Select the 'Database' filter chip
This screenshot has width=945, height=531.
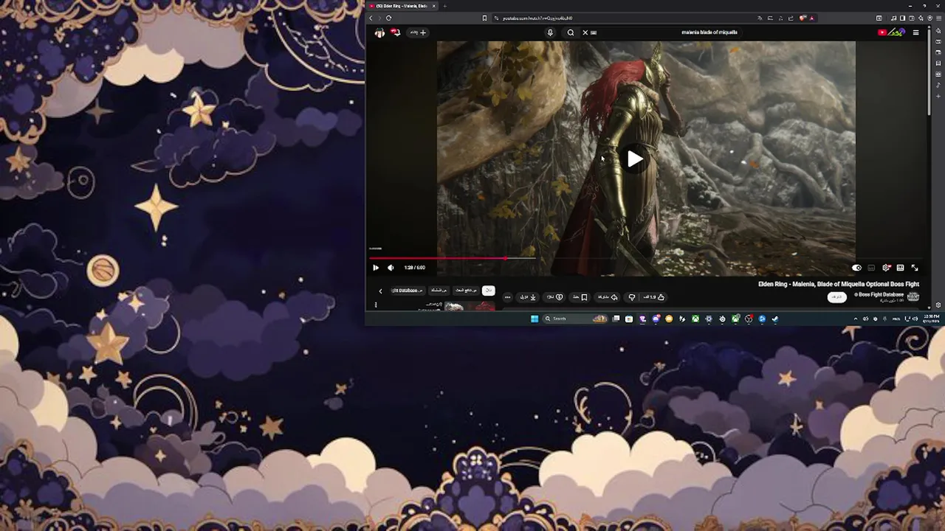[408, 291]
